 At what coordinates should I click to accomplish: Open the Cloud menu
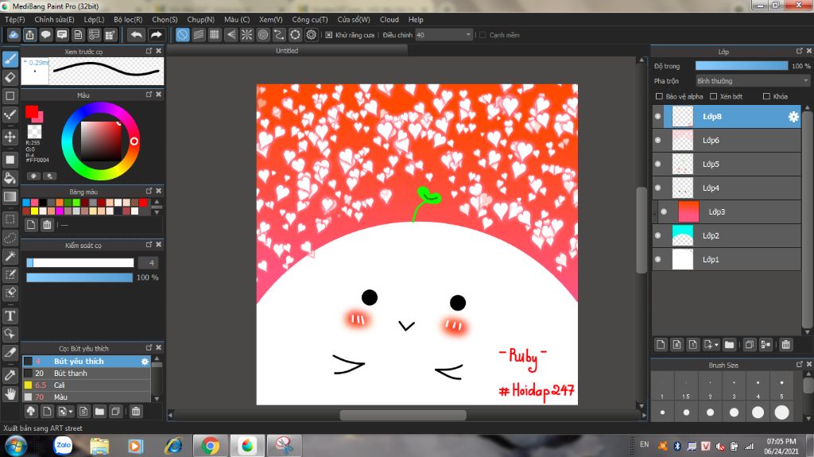pyautogui.click(x=390, y=19)
